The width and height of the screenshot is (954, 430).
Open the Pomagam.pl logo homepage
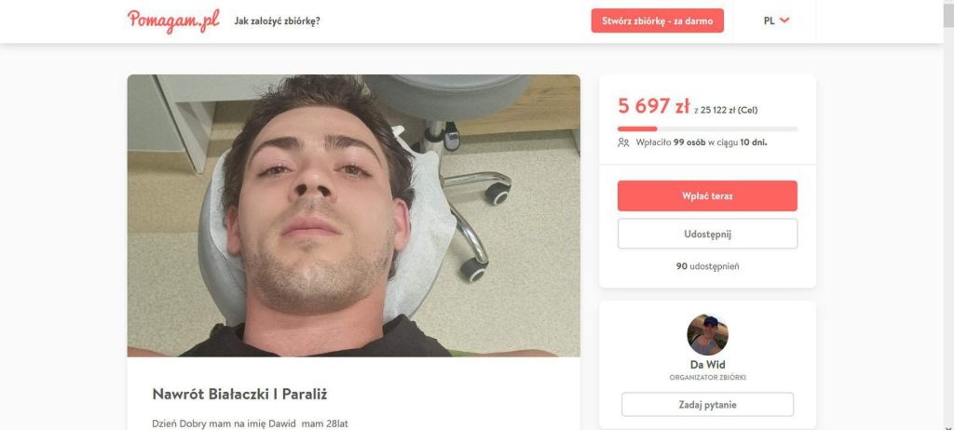173,20
